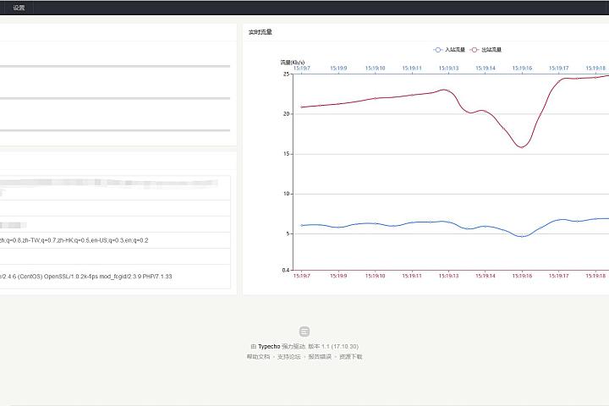Toggle the 入站流量 legend series

coord(455,50)
